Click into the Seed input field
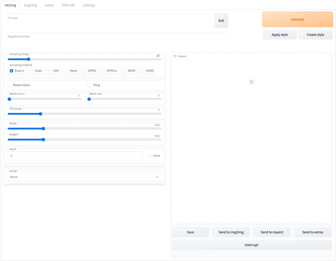The image size is (336, 261). point(75,156)
